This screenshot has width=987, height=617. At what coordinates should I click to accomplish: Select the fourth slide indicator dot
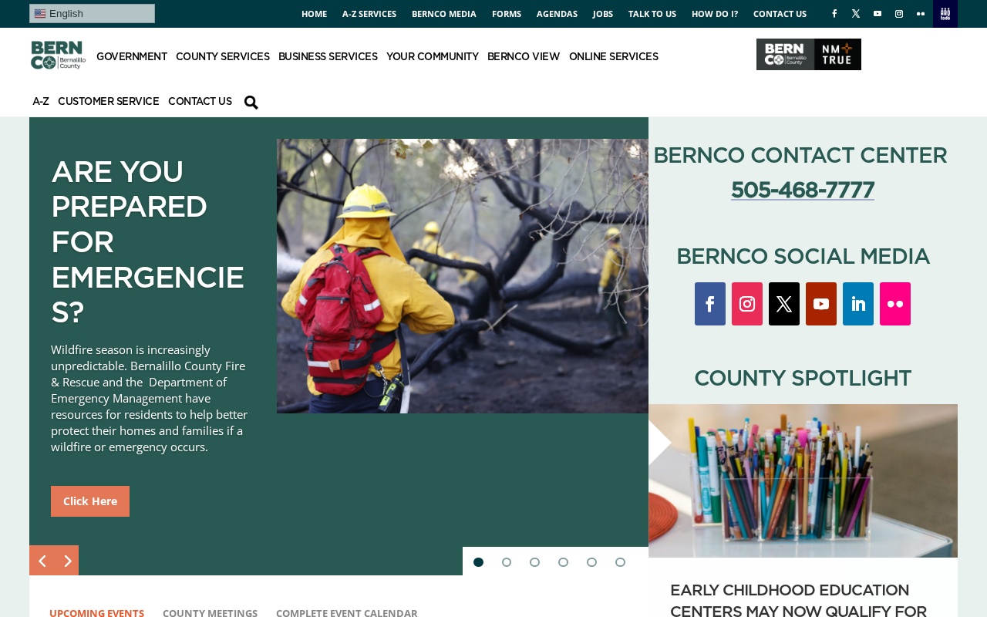(x=564, y=562)
